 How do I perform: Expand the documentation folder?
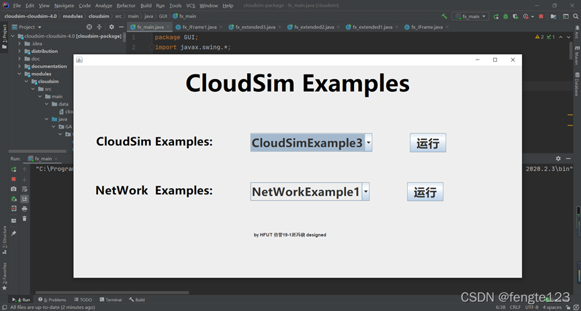click(19, 66)
